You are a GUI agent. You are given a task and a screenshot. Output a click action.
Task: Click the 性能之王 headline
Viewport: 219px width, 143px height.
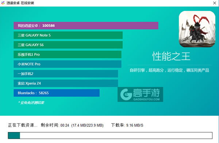(171, 56)
